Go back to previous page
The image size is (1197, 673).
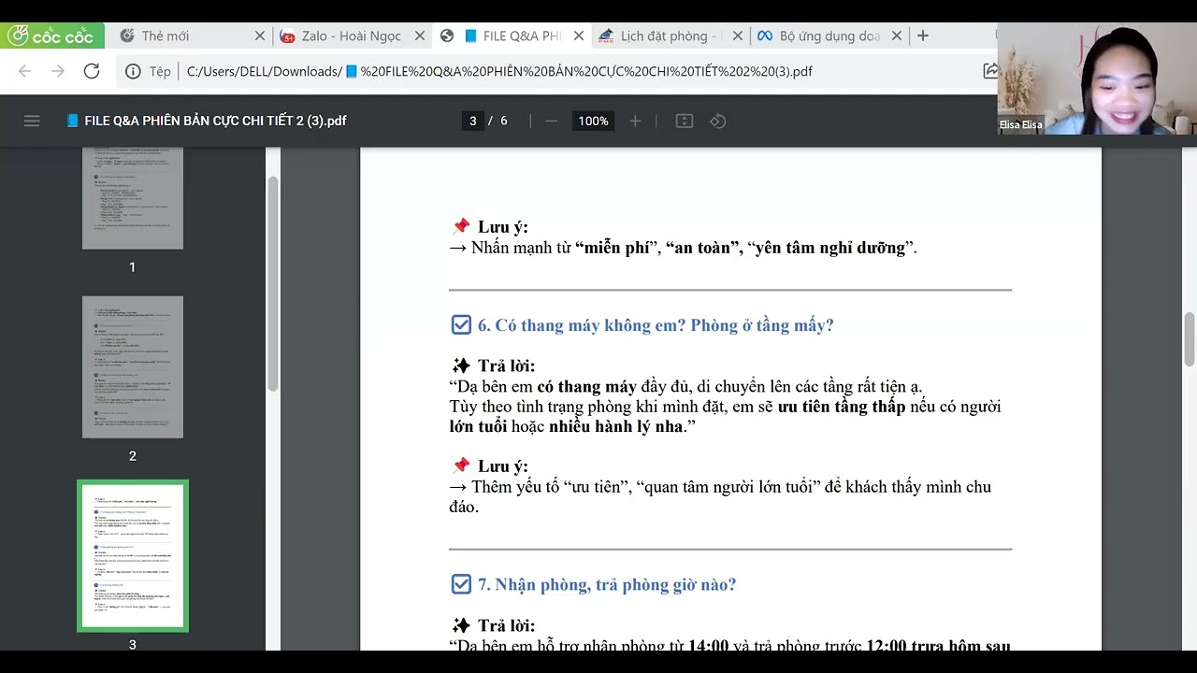(24, 71)
